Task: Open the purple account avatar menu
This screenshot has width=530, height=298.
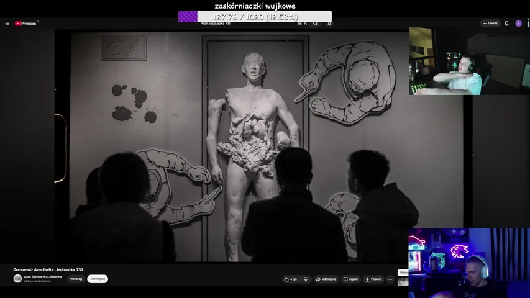Action: point(519,24)
